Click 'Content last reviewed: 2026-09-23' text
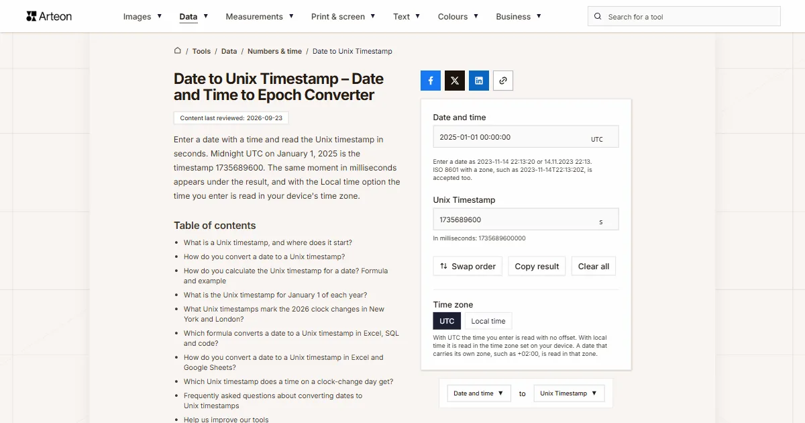 pyautogui.click(x=231, y=118)
